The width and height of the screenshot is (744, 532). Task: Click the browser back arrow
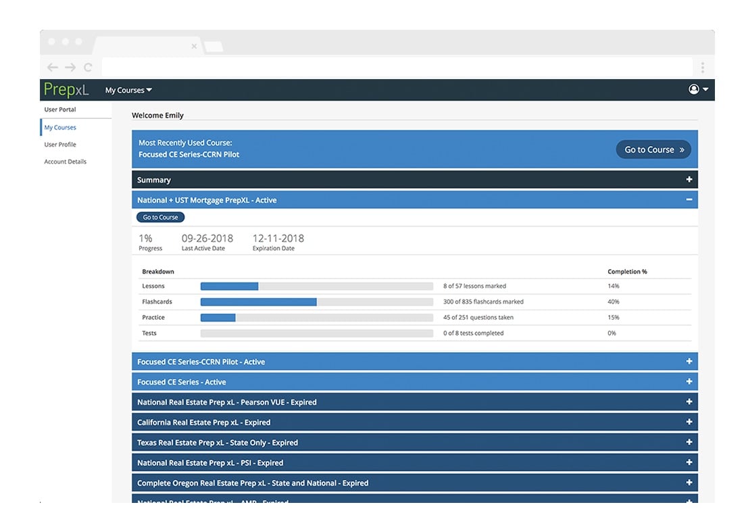click(53, 68)
